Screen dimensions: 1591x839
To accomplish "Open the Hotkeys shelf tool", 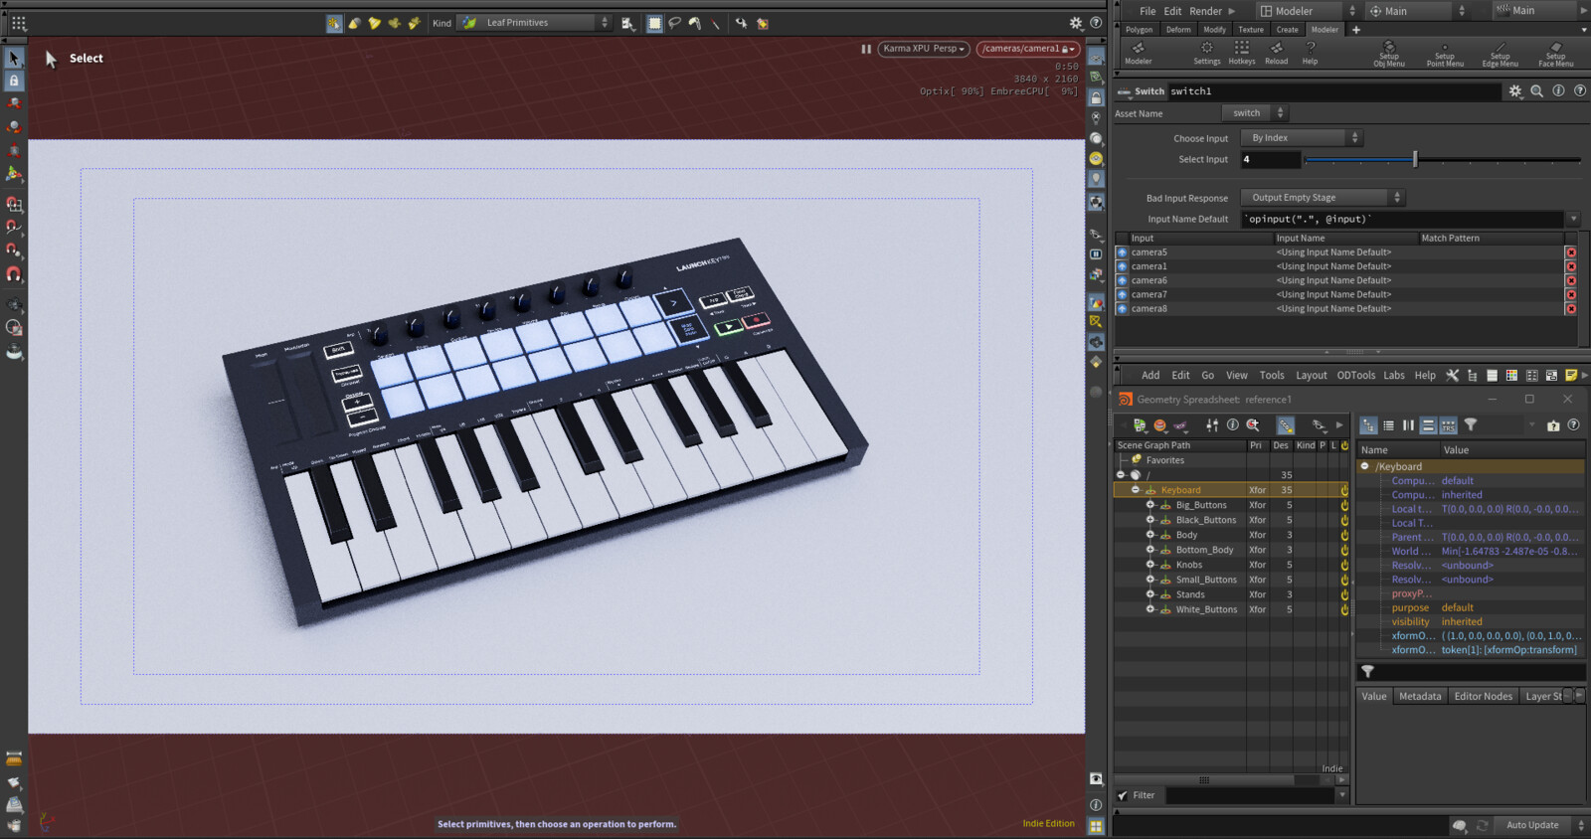I will click(x=1242, y=53).
